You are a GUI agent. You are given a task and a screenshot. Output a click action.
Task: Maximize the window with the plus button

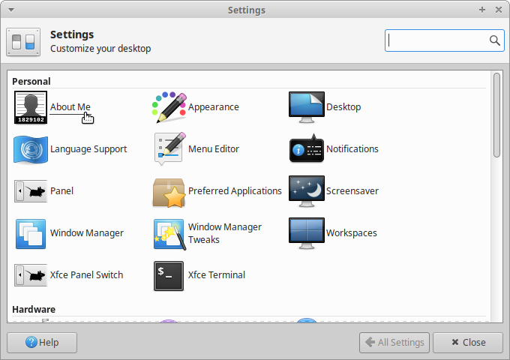tap(482, 10)
